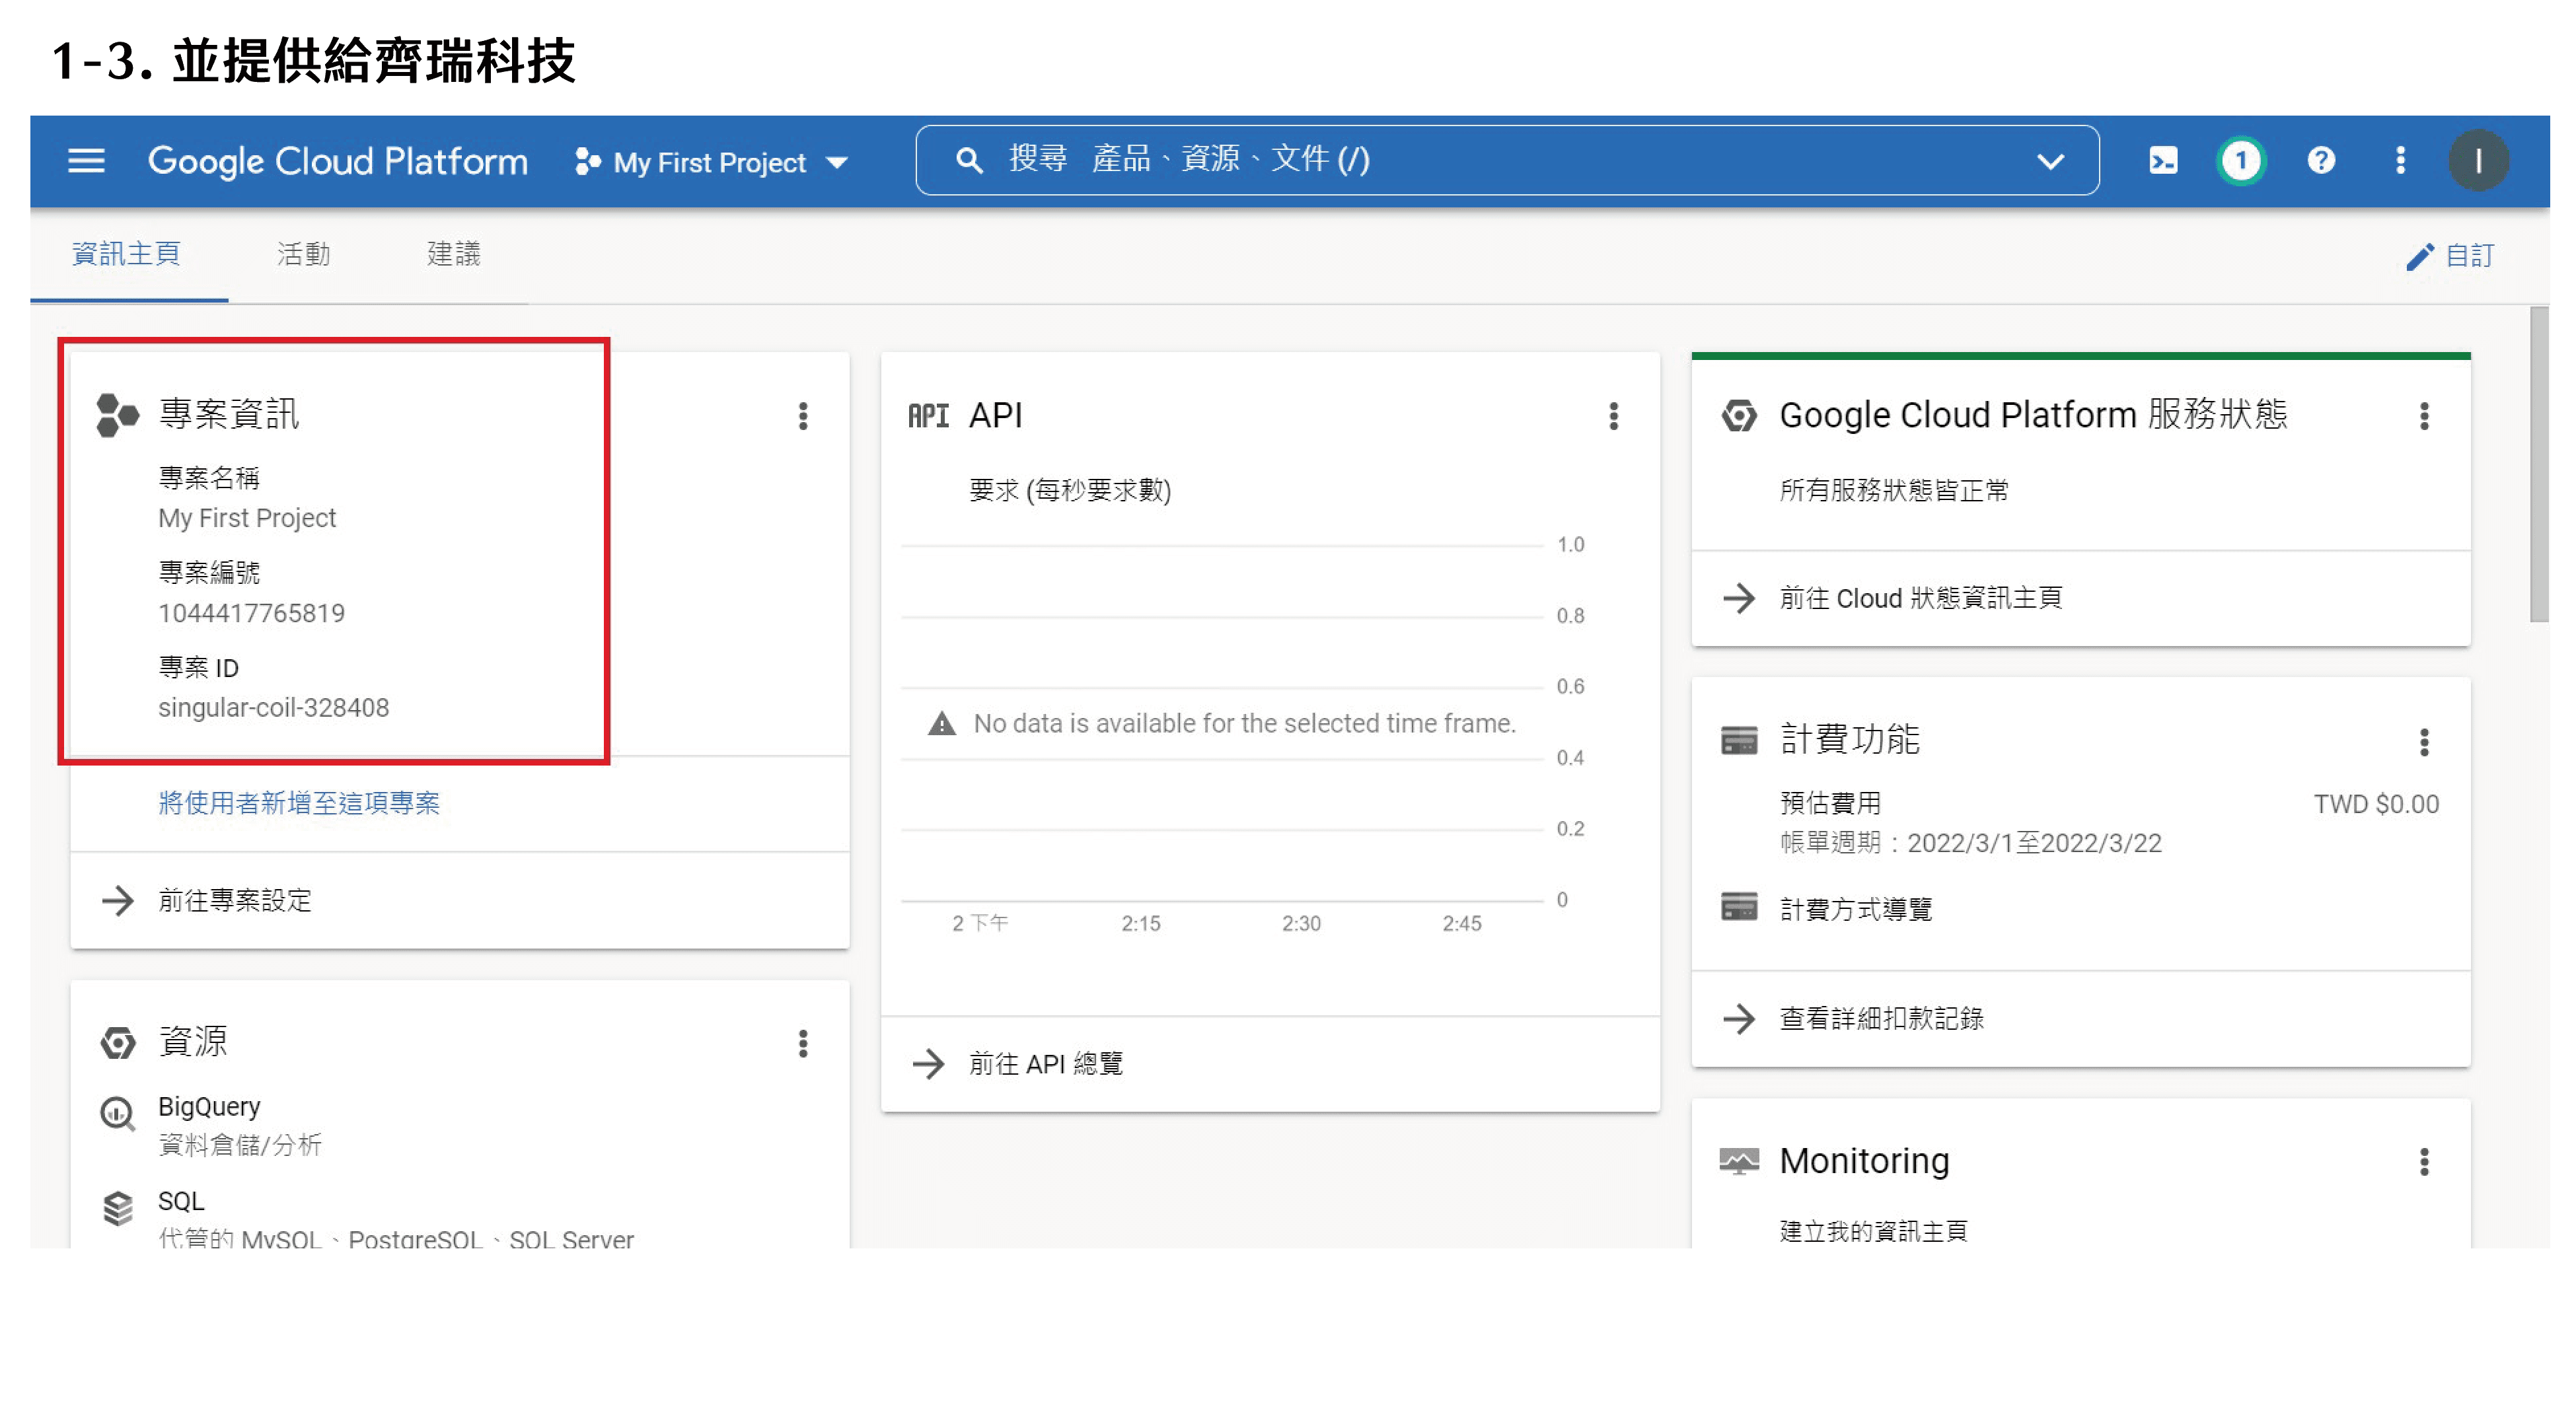Screen dimensions: 2576x1401
Task: Click the Google Cloud Platform logo
Action: 338,161
